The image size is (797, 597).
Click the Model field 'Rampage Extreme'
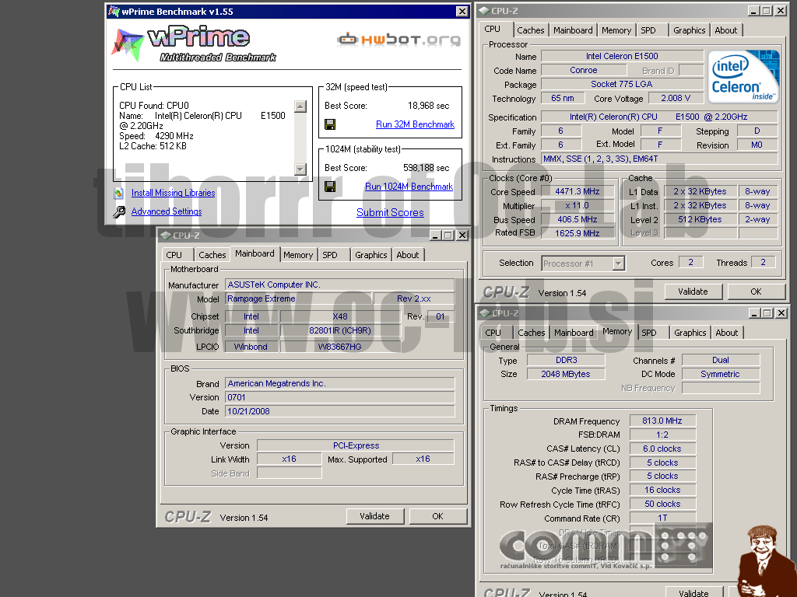[299, 298]
